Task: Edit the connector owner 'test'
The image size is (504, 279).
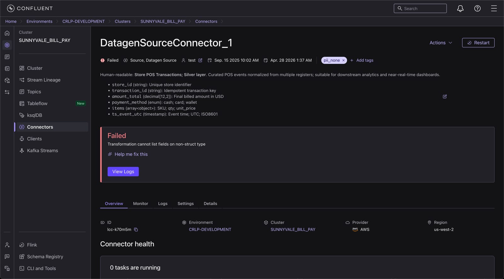Action: click(x=200, y=60)
